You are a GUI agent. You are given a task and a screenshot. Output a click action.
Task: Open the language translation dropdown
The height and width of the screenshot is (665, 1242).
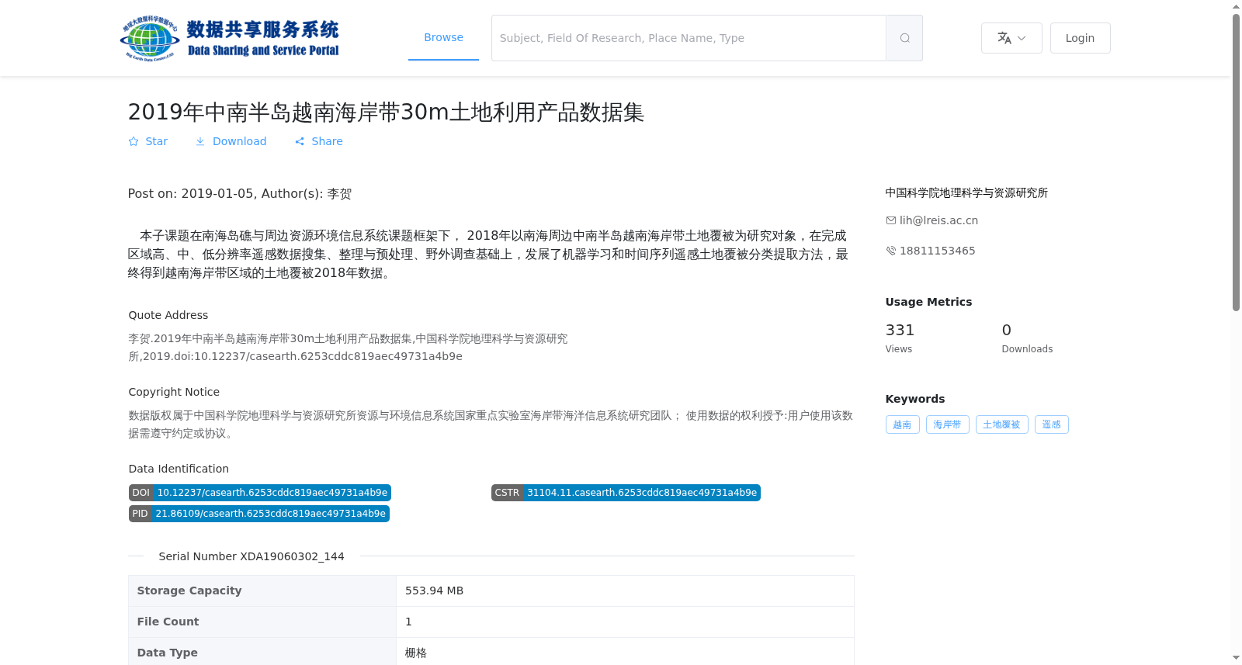click(x=1011, y=38)
